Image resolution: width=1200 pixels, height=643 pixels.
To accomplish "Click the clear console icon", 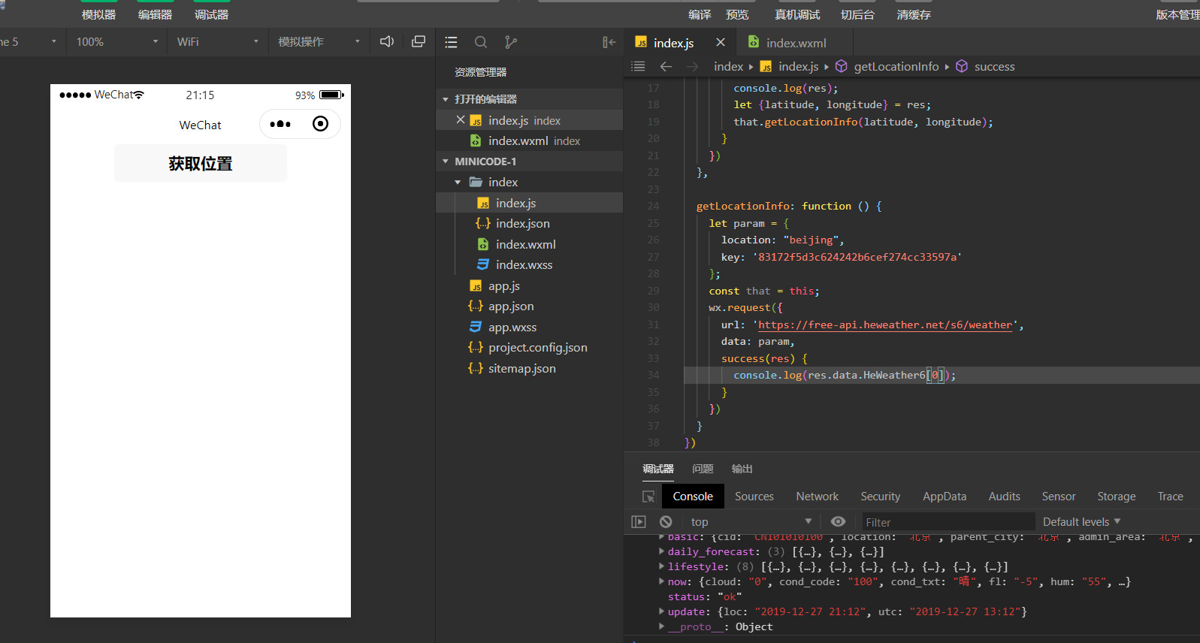I will [666, 522].
